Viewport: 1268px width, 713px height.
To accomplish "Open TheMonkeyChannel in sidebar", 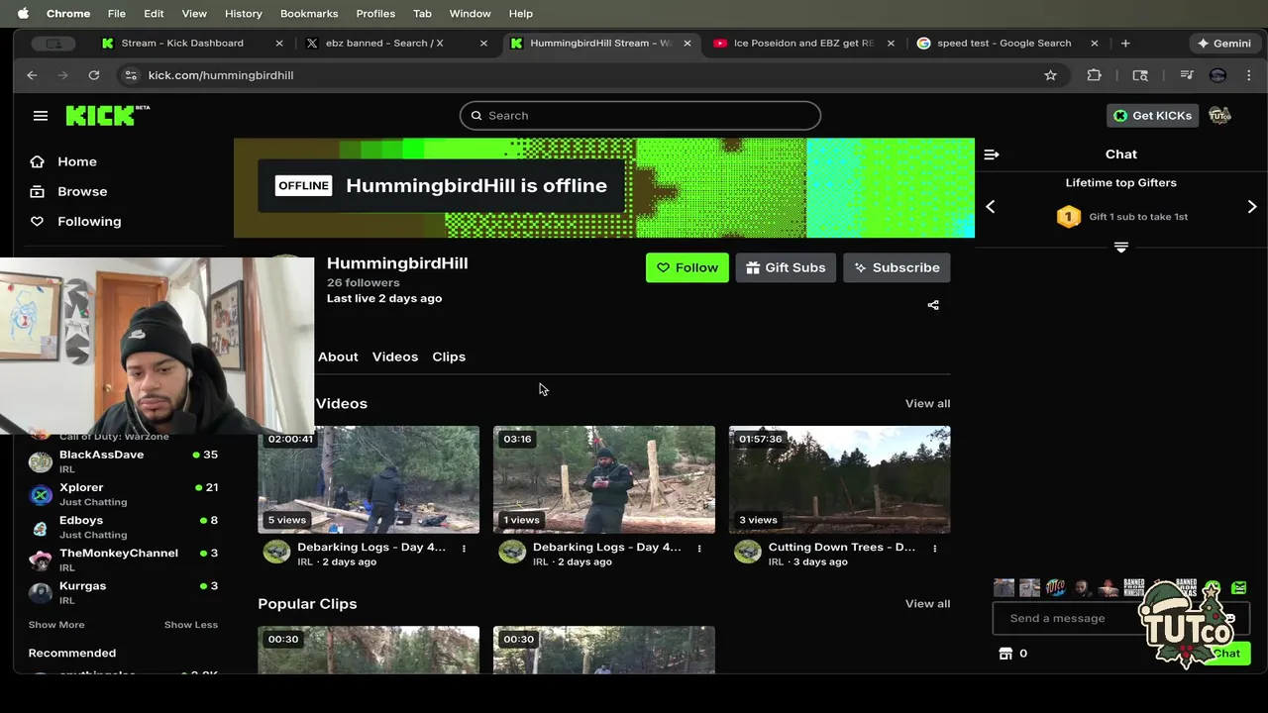I will pyautogui.click(x=123, y=559).
